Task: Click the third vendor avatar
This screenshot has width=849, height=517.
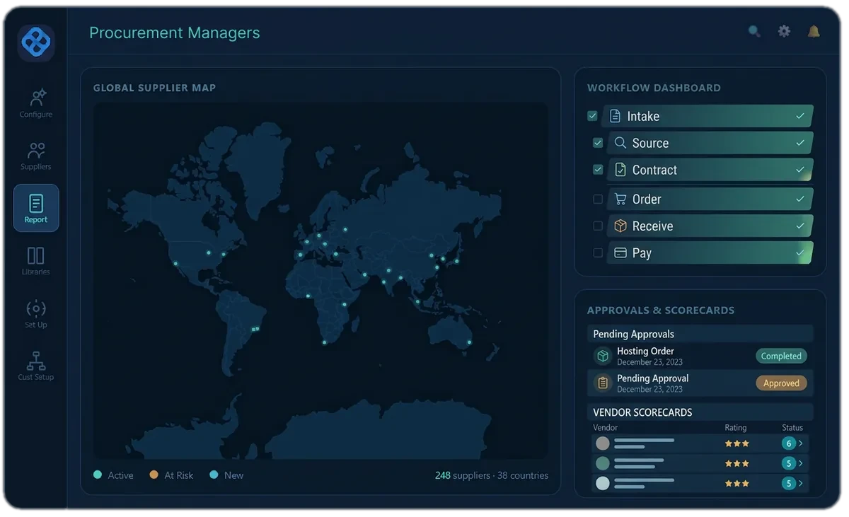Action: click(602, 483)
